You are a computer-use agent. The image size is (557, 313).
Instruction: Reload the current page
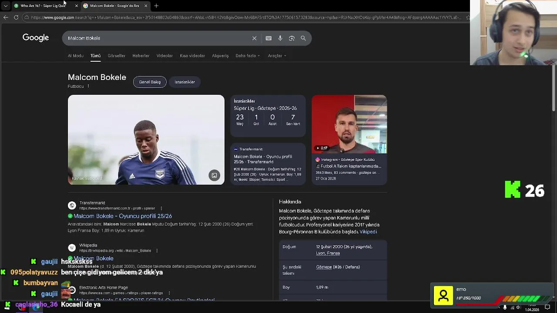[16, 17]
